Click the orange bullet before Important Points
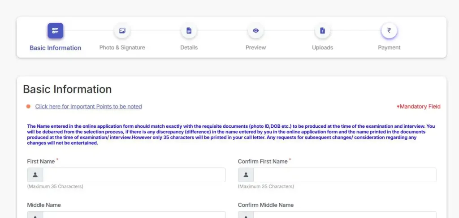 (28, 106)
